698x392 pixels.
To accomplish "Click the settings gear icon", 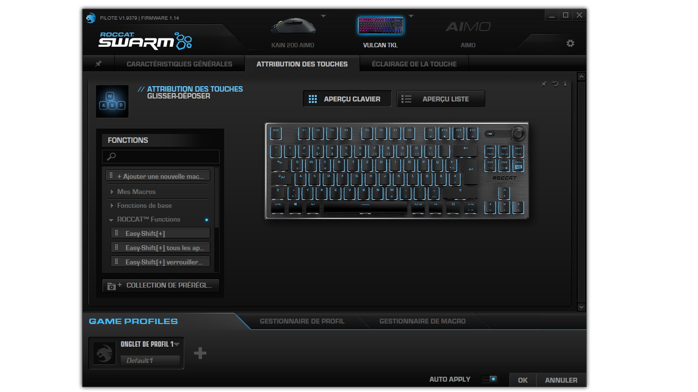I will click(570, 43).
